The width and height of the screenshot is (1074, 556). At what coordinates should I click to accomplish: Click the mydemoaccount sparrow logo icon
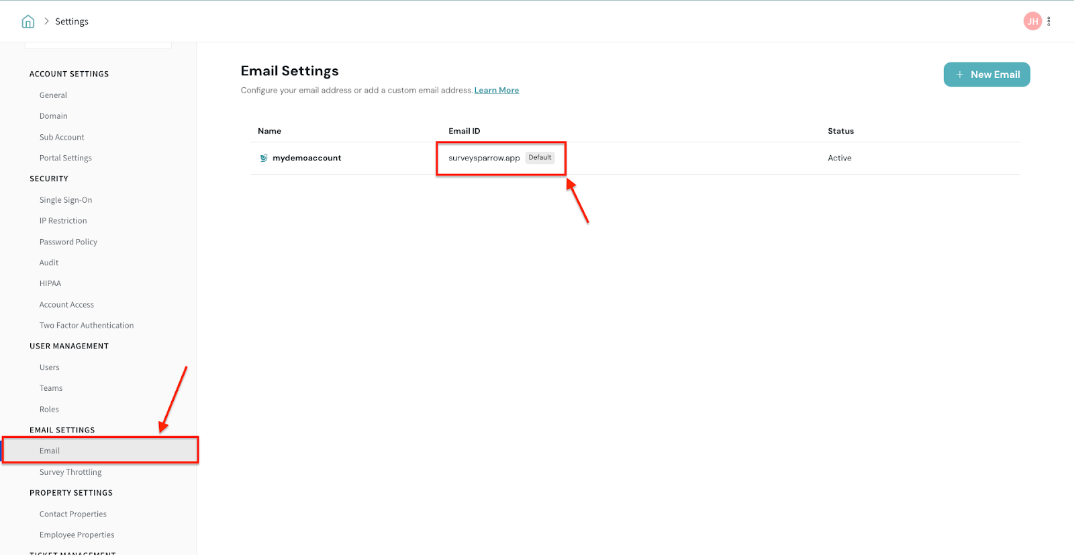click(264, 158)
